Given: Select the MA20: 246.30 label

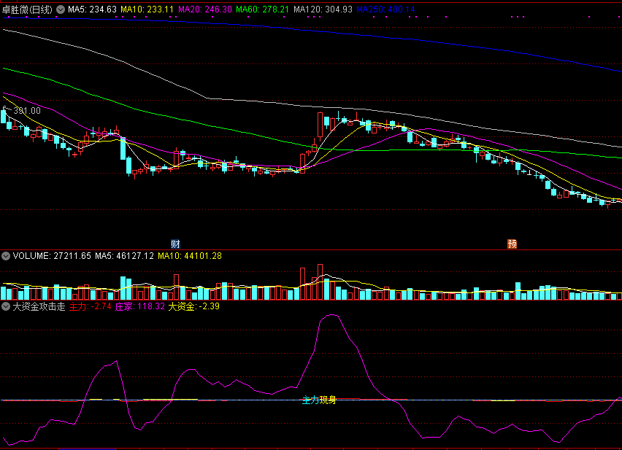Looking at the screenshot, I should click(204, 9).
